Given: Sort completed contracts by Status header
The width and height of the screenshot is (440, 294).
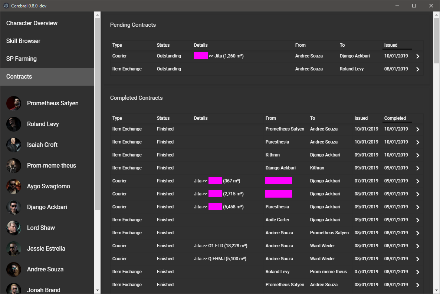Looking at the screenshot, I should (163, 118).
